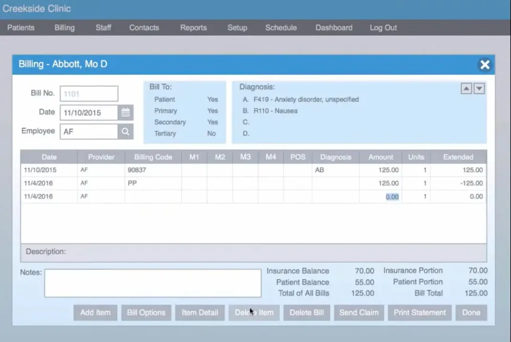Click the magnifier to search for an Employee
The height and width of the screenshot is (342, 511).
126,131
